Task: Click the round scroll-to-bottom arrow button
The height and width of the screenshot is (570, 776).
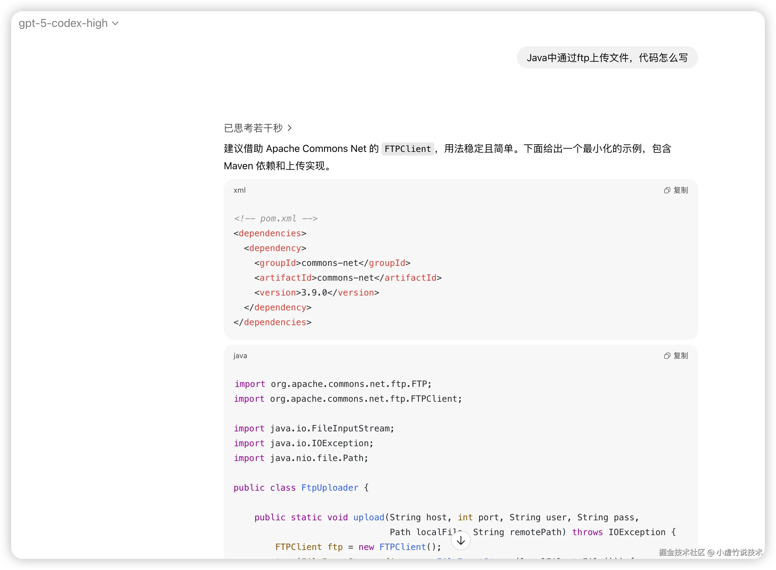Action: point(461,541)
